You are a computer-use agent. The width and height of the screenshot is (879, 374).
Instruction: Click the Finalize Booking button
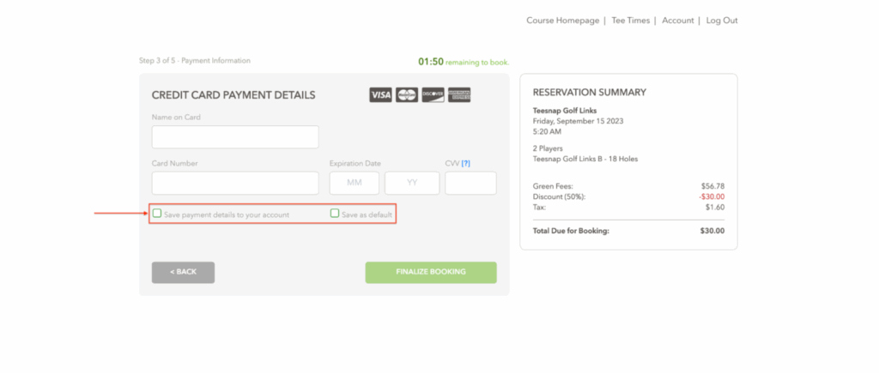coord(431,272)
